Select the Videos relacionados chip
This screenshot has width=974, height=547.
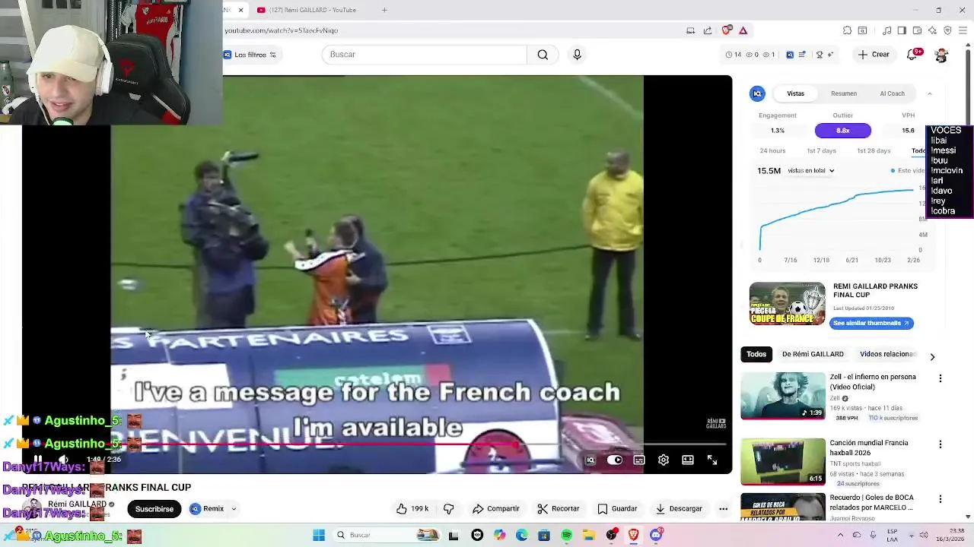click(x=887, y=354)
